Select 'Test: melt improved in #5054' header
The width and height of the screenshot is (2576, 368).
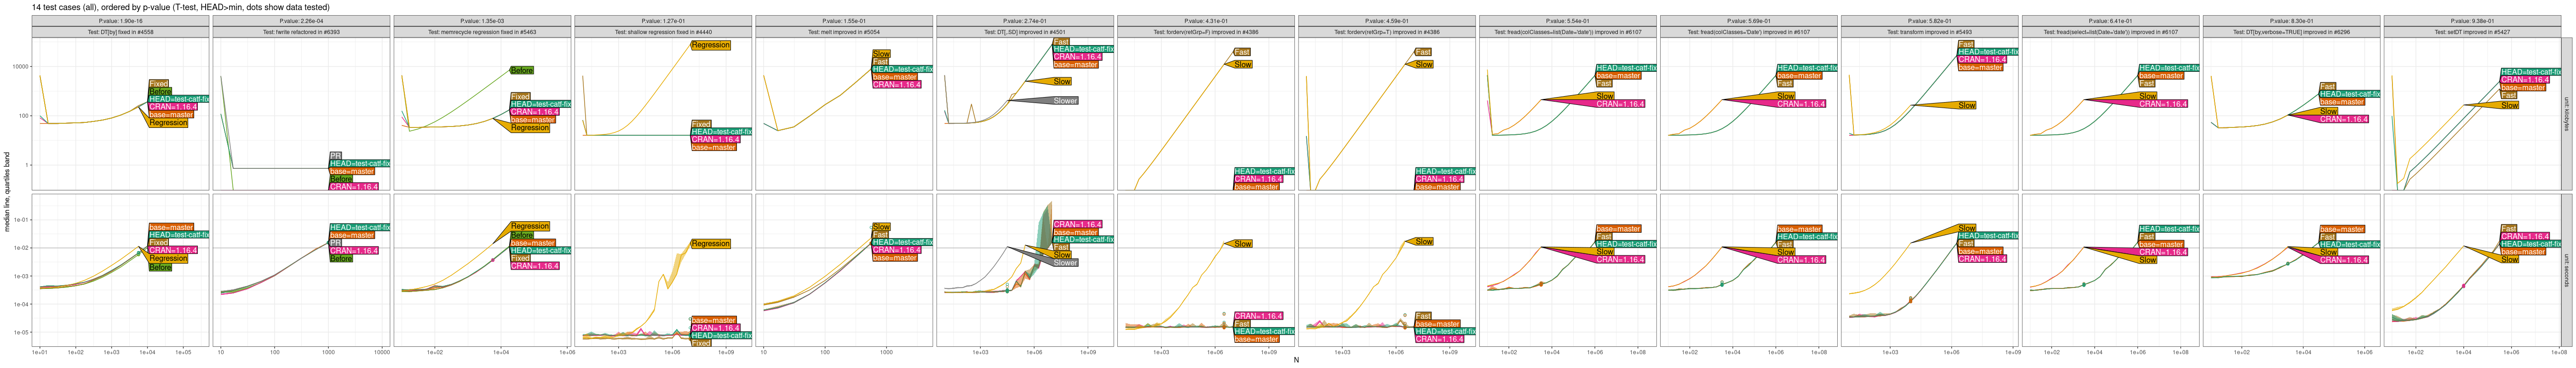point(844,32)
